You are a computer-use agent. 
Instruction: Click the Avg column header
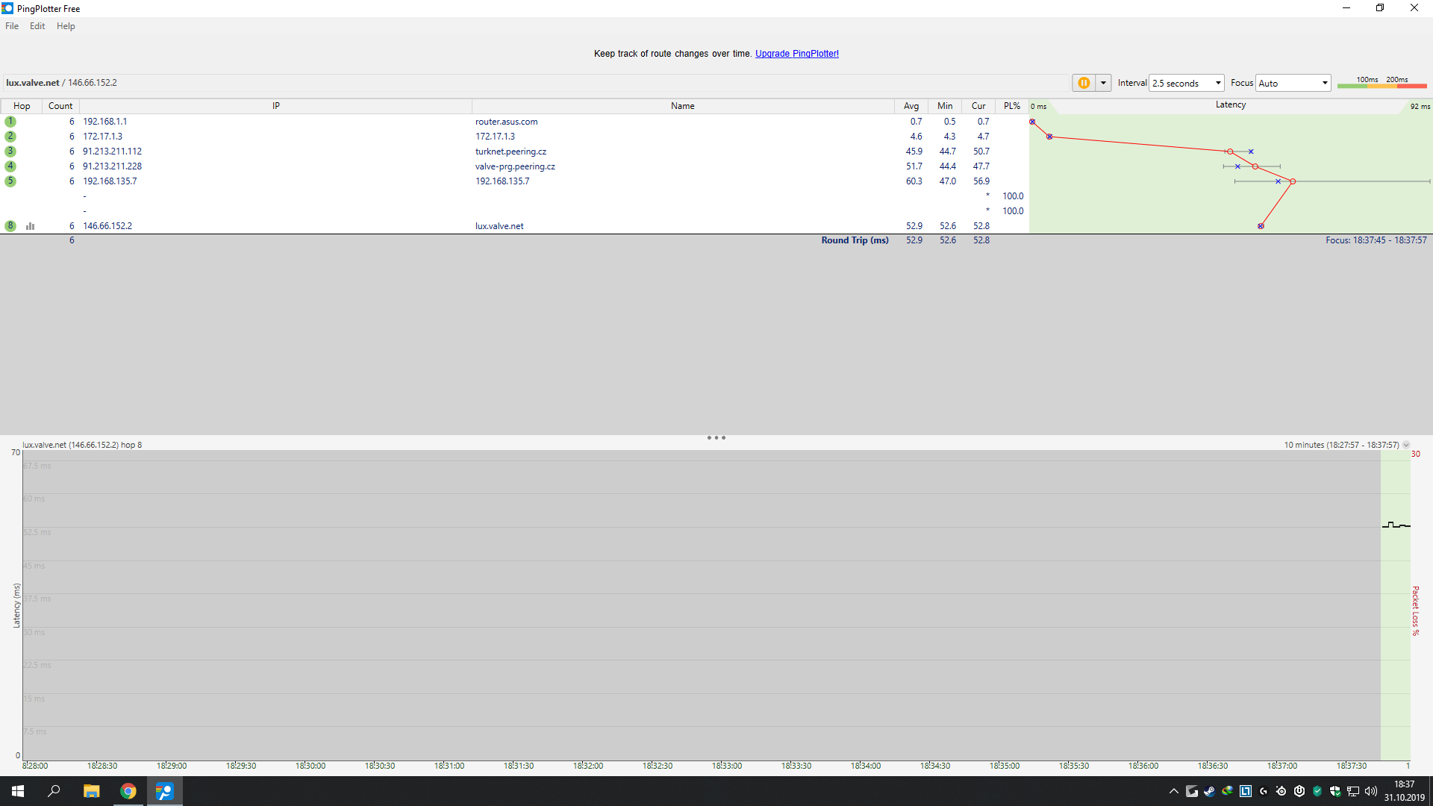tap(911, 106)
